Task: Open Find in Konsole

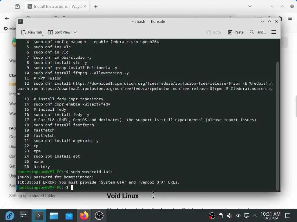Action: coord(258,32)
